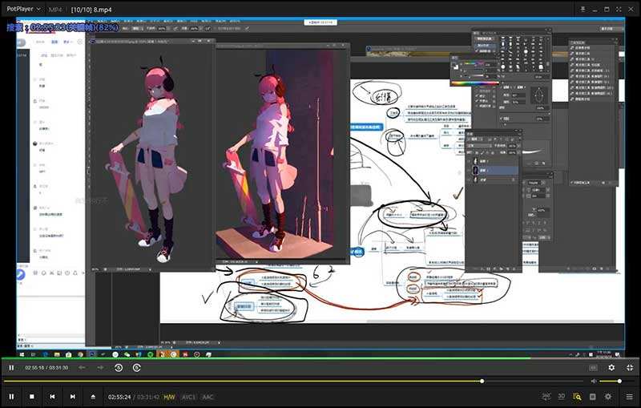
Task: Jump to previous file in playlist
Action: pos(52,397)
